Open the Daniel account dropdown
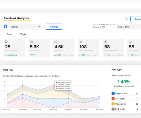 pos(26,27)
